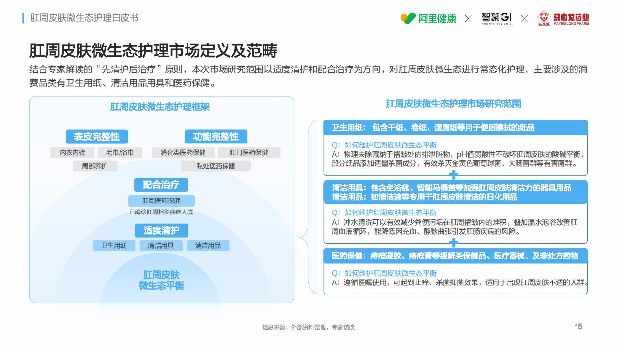This screenshot has height=347, width=617.
Task: Click the answer beginning 冲水清洗可以有效减少
Action: [x=454, y=227]
